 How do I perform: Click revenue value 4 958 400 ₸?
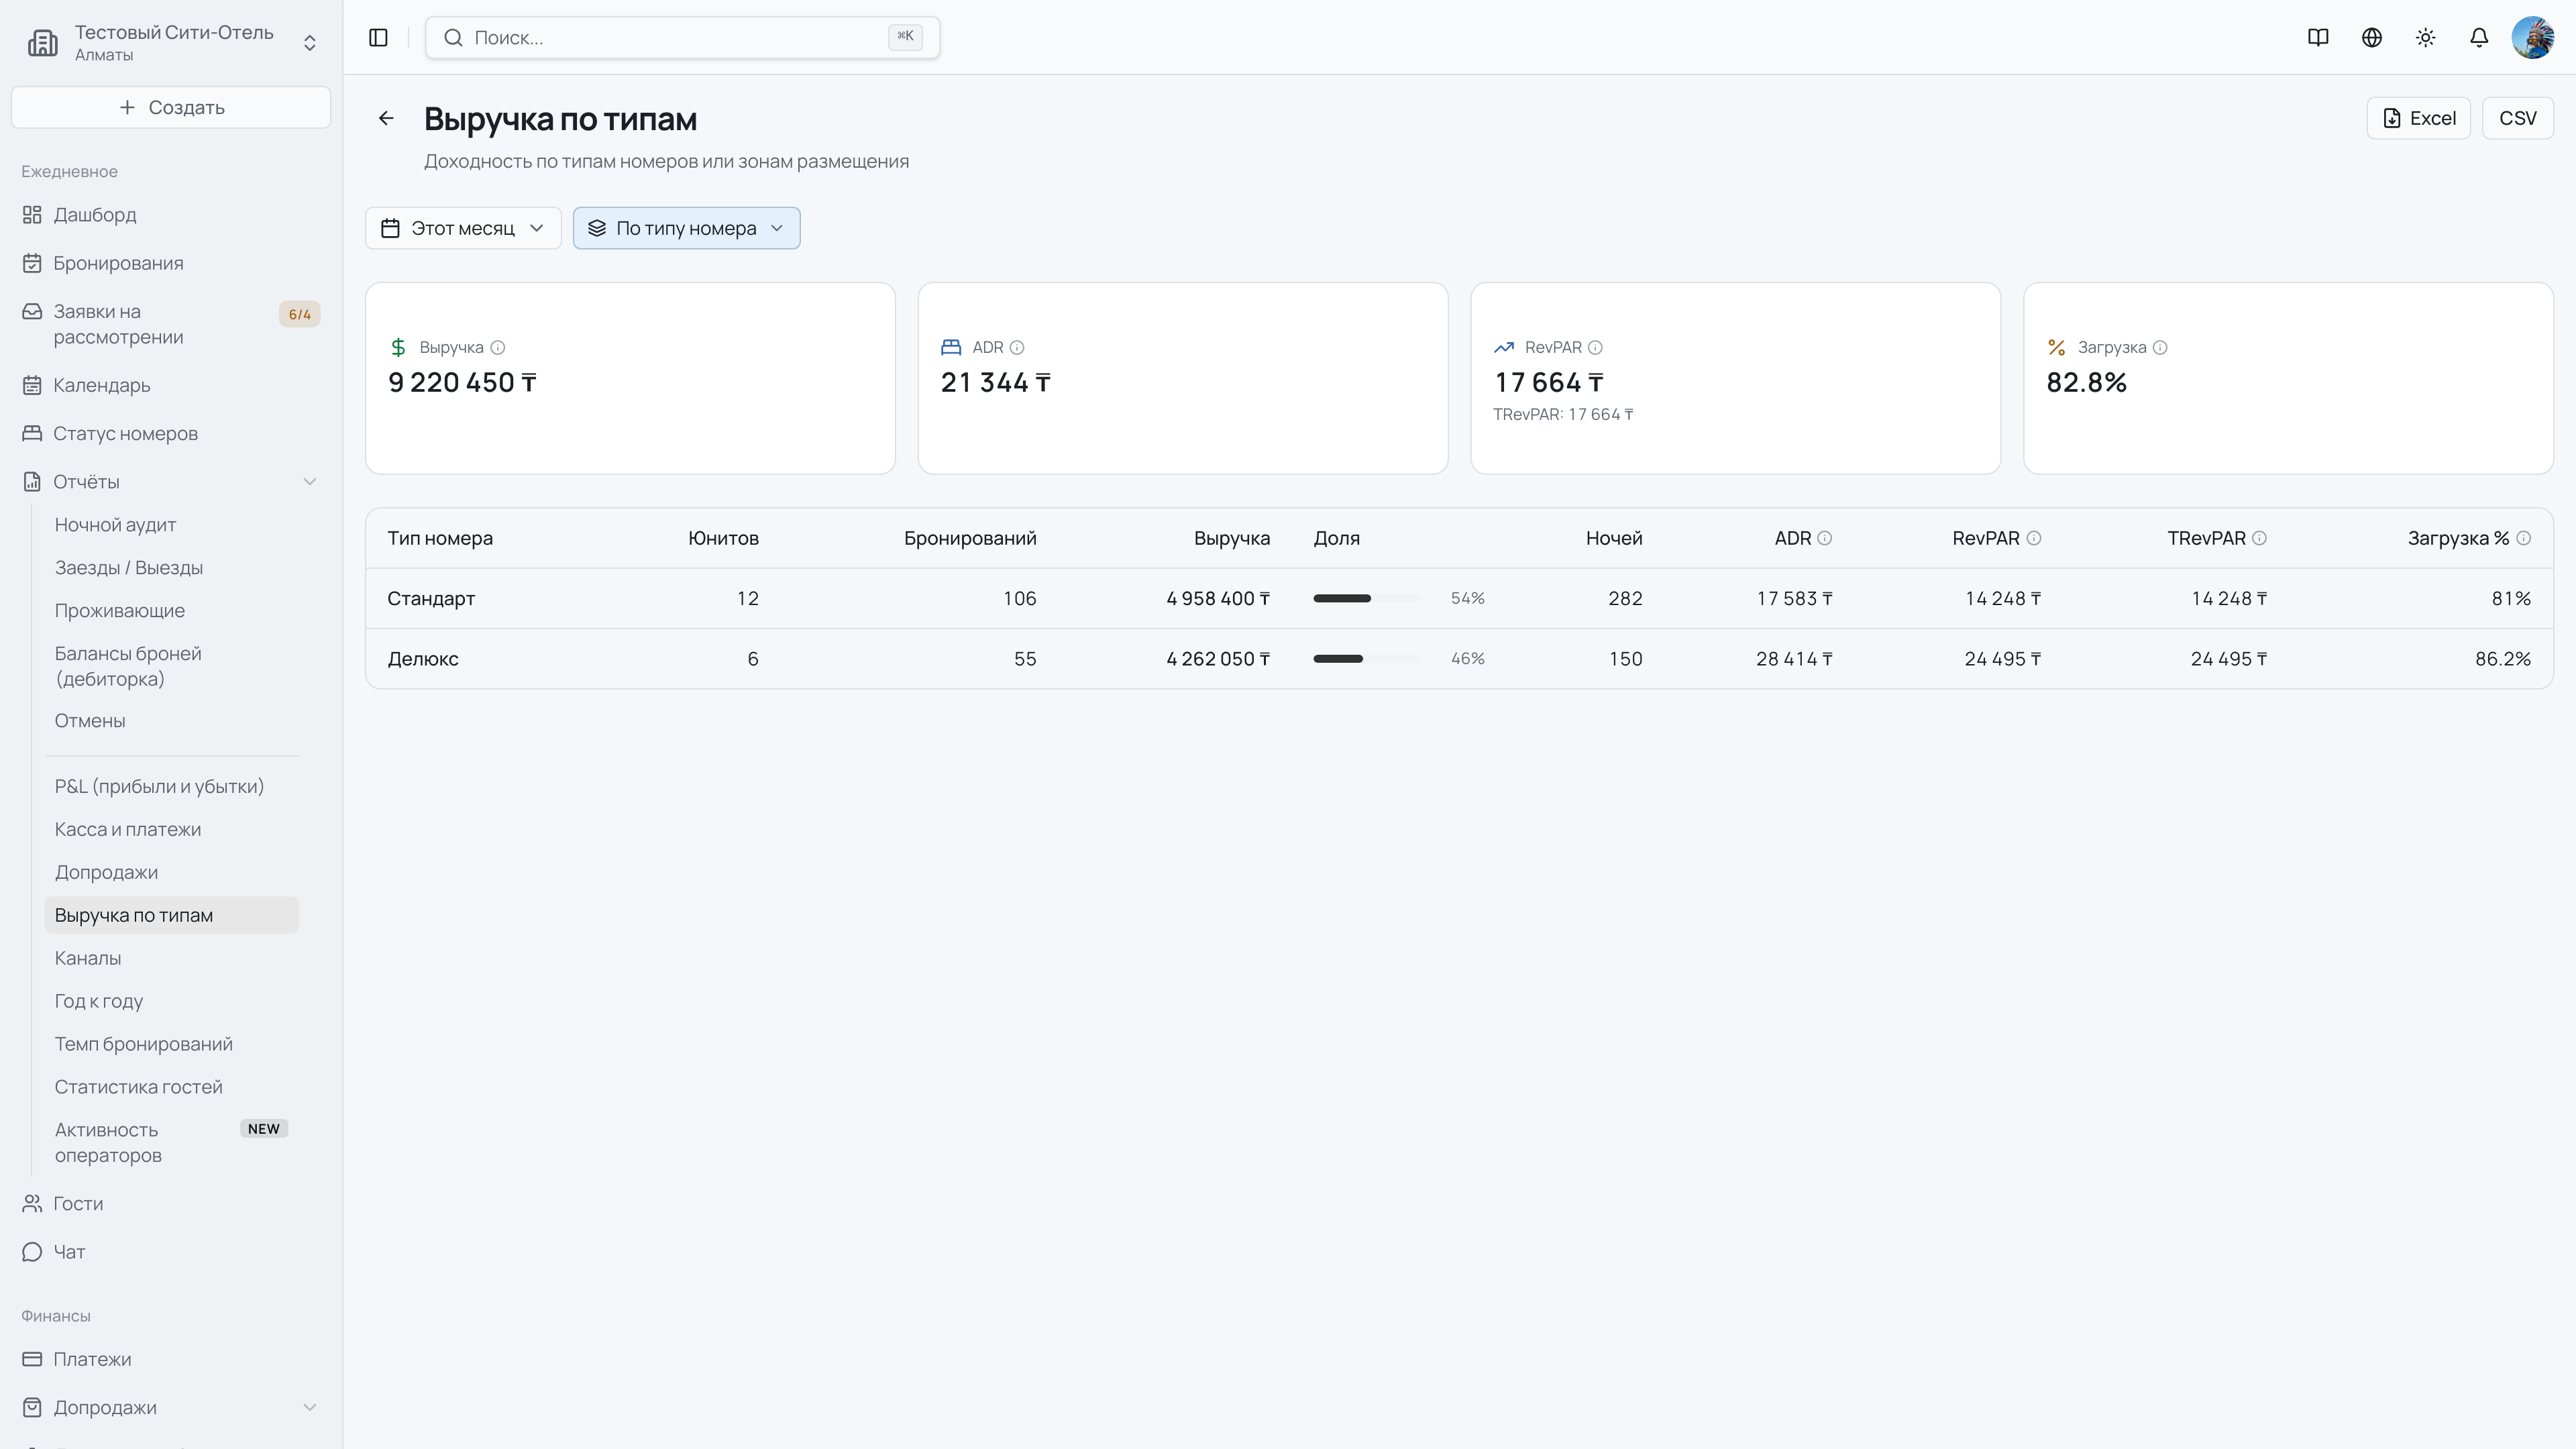(1218, 598)
